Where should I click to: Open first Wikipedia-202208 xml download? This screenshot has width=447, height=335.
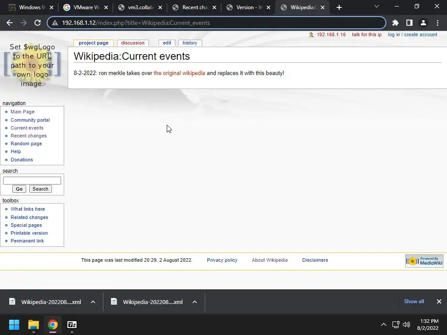(45, 302)
